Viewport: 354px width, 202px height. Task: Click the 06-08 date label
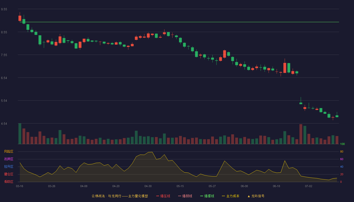(244, 186)
